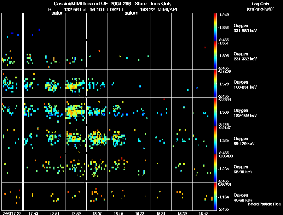Click the 18:39 time label
283x215 pixels.
[x=182, y=214]
